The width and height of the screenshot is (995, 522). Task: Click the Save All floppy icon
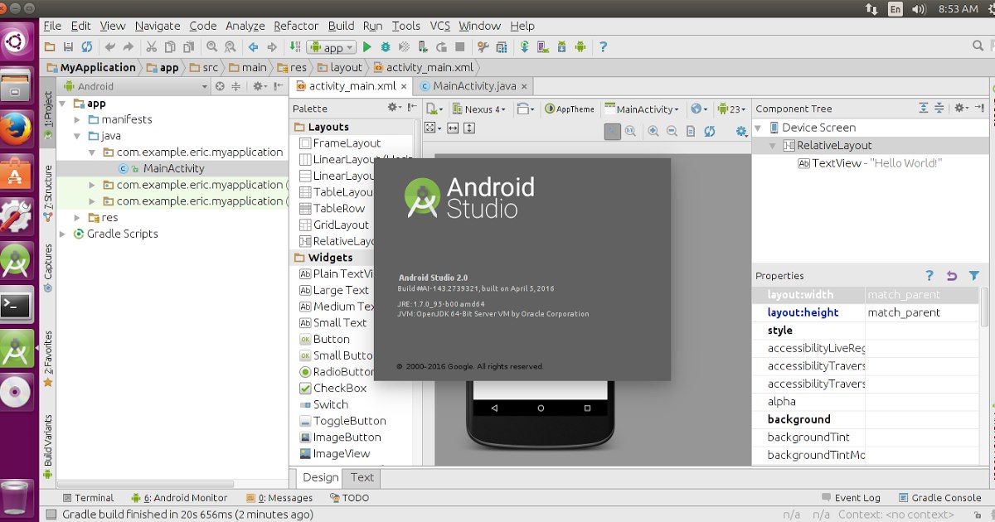68,47
